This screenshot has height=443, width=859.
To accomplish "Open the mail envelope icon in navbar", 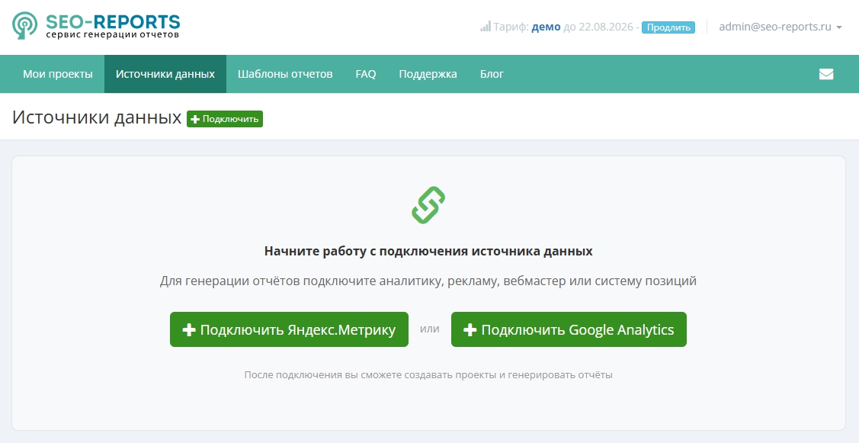I will pyautogui.click(x=826, y=74).
